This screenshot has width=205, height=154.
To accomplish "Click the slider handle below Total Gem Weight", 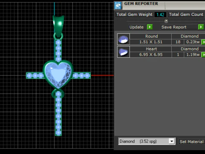I will tap(166, 21).
